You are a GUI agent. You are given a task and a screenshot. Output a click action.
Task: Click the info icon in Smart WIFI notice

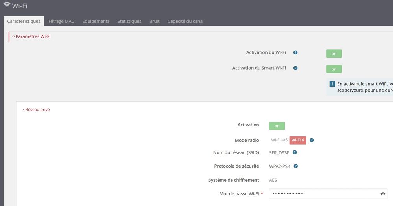pyautogui.click(x=332, y=84)
